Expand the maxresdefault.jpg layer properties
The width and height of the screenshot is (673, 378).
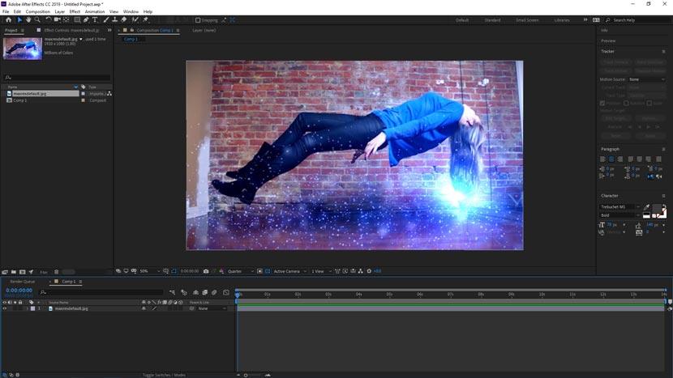[x=26, y=308]
